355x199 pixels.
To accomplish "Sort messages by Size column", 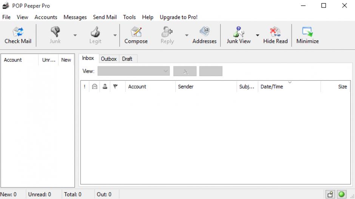I will [335, 87].
